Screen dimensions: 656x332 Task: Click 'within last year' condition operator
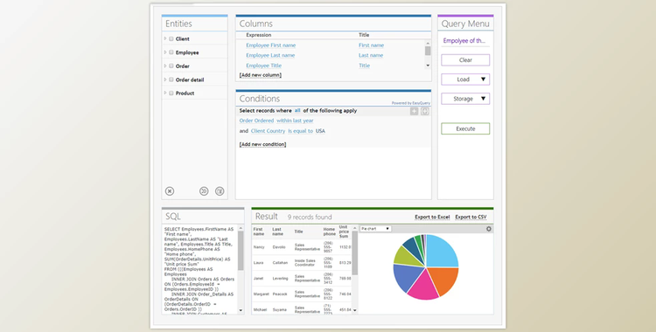point(295,121)
